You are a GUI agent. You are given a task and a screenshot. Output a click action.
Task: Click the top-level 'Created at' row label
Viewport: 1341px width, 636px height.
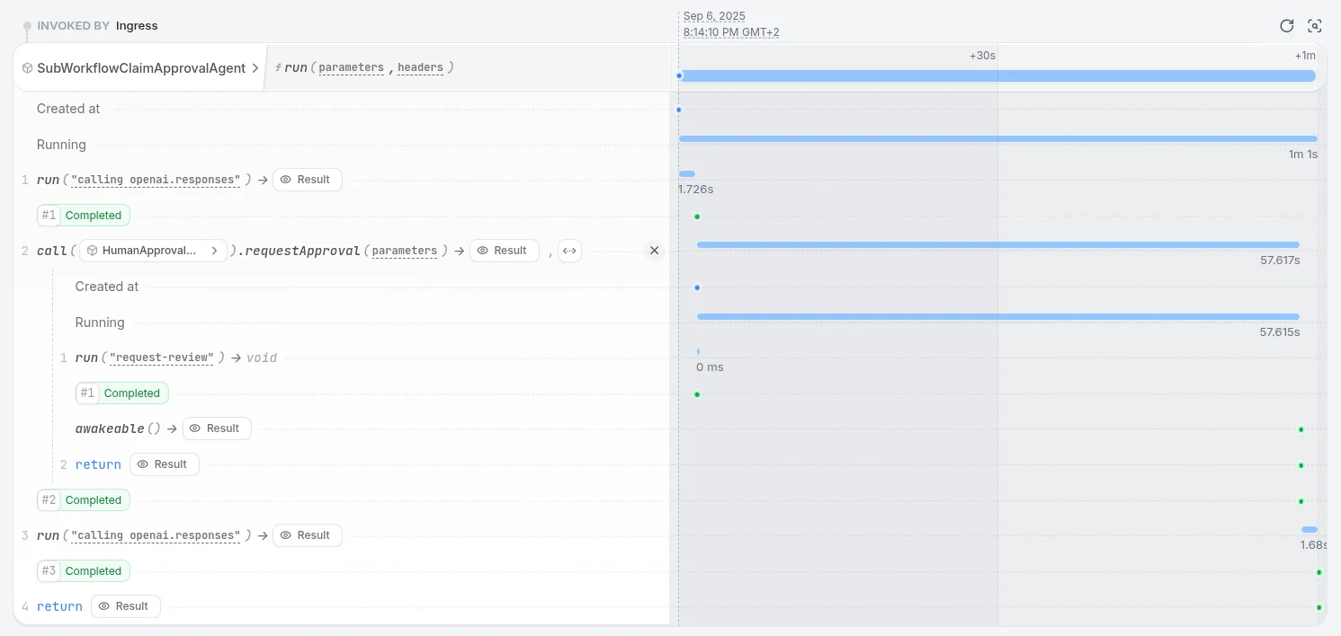(x=68, y=109)
